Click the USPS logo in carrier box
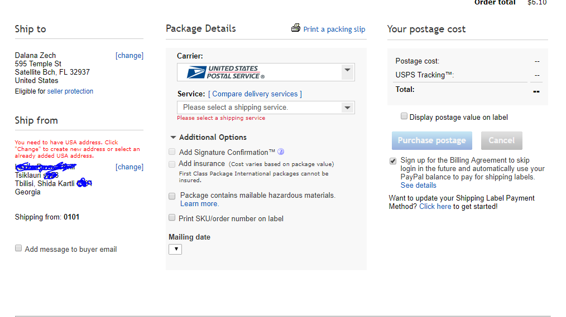Image resolution: width=566 pixels, height=317 pixels. coord(226,72)
